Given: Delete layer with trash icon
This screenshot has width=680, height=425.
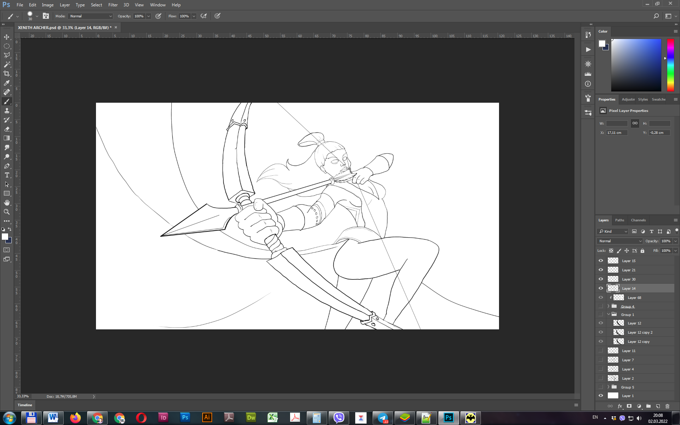Looking at the screenshot, I should pyautogui.click(x=668, y=406).
